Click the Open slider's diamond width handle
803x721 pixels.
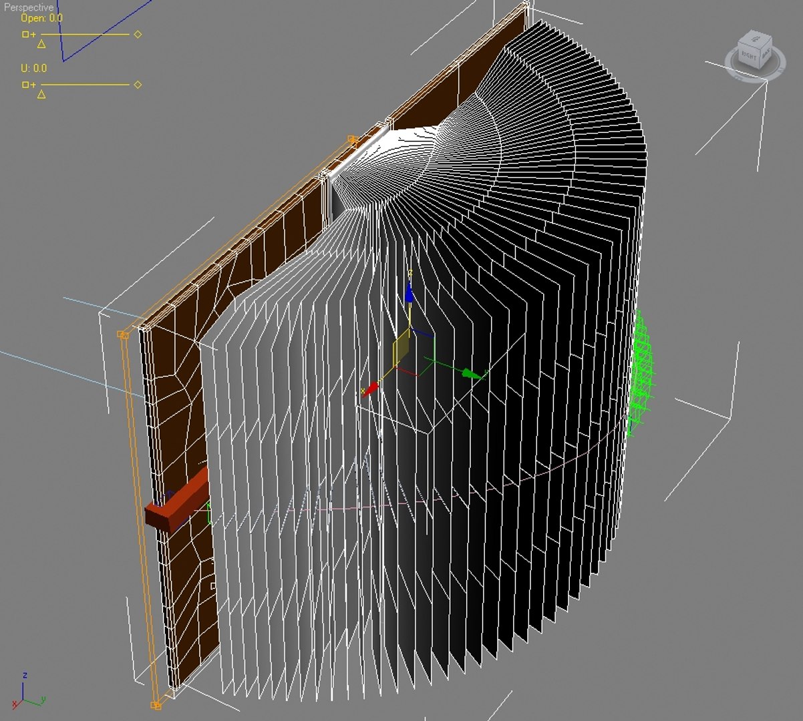coord(138,34)
